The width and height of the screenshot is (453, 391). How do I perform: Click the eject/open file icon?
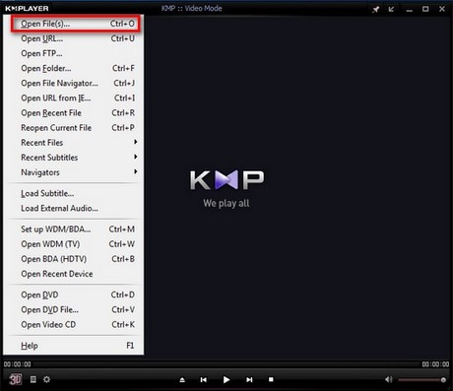pyautogui.click(x=182, y=380)
